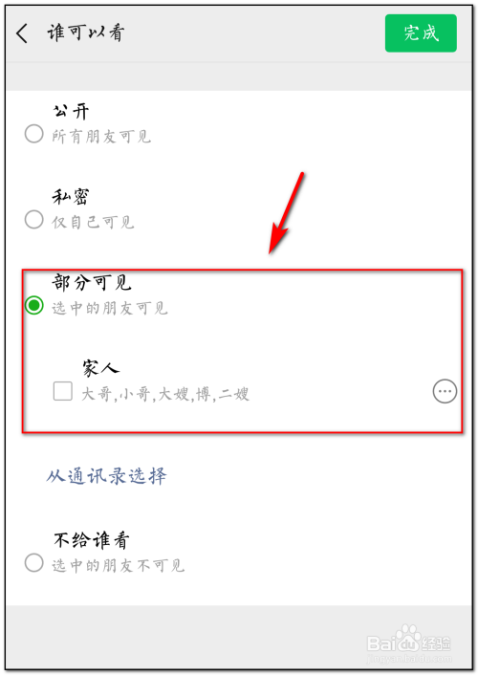The width and height of the screenshot is (478, 675).
Task: Tap the 谁可以看 page title
Action: tap(86, 33)
